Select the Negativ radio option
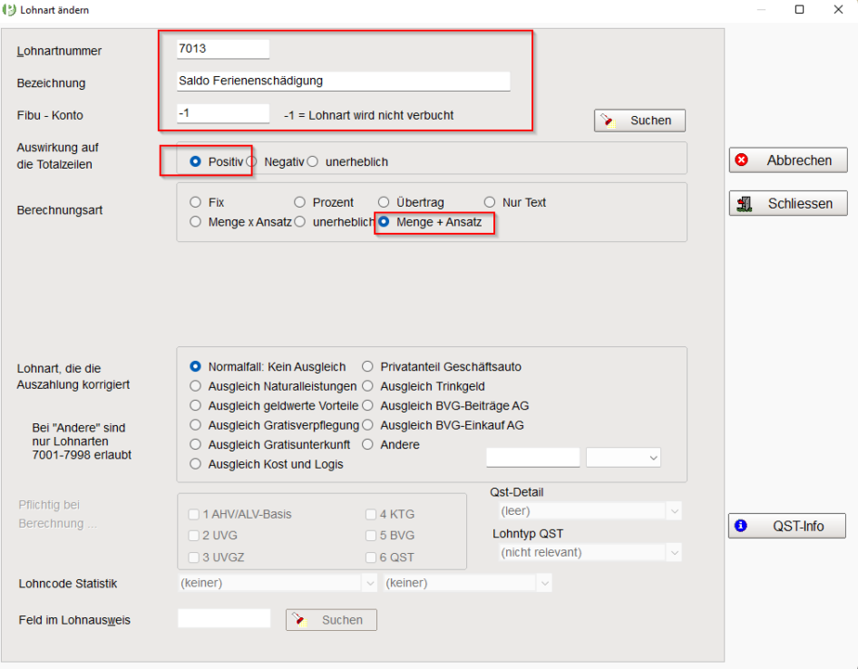 click(252, 161)
